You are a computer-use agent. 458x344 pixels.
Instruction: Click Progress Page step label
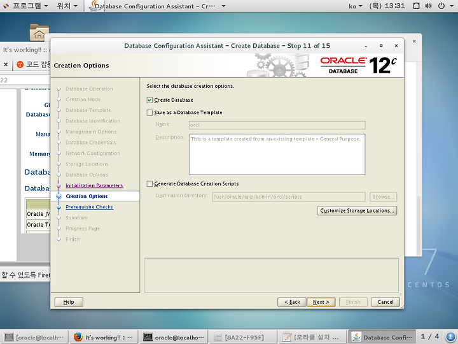click(83, 229)
